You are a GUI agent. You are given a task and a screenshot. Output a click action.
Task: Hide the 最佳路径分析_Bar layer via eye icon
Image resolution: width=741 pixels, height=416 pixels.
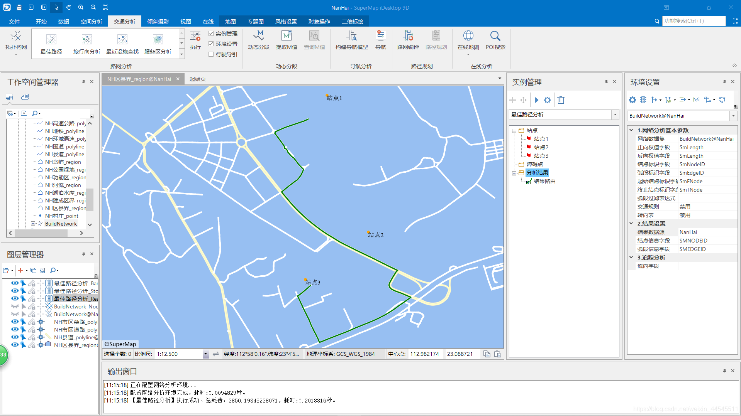15,283
